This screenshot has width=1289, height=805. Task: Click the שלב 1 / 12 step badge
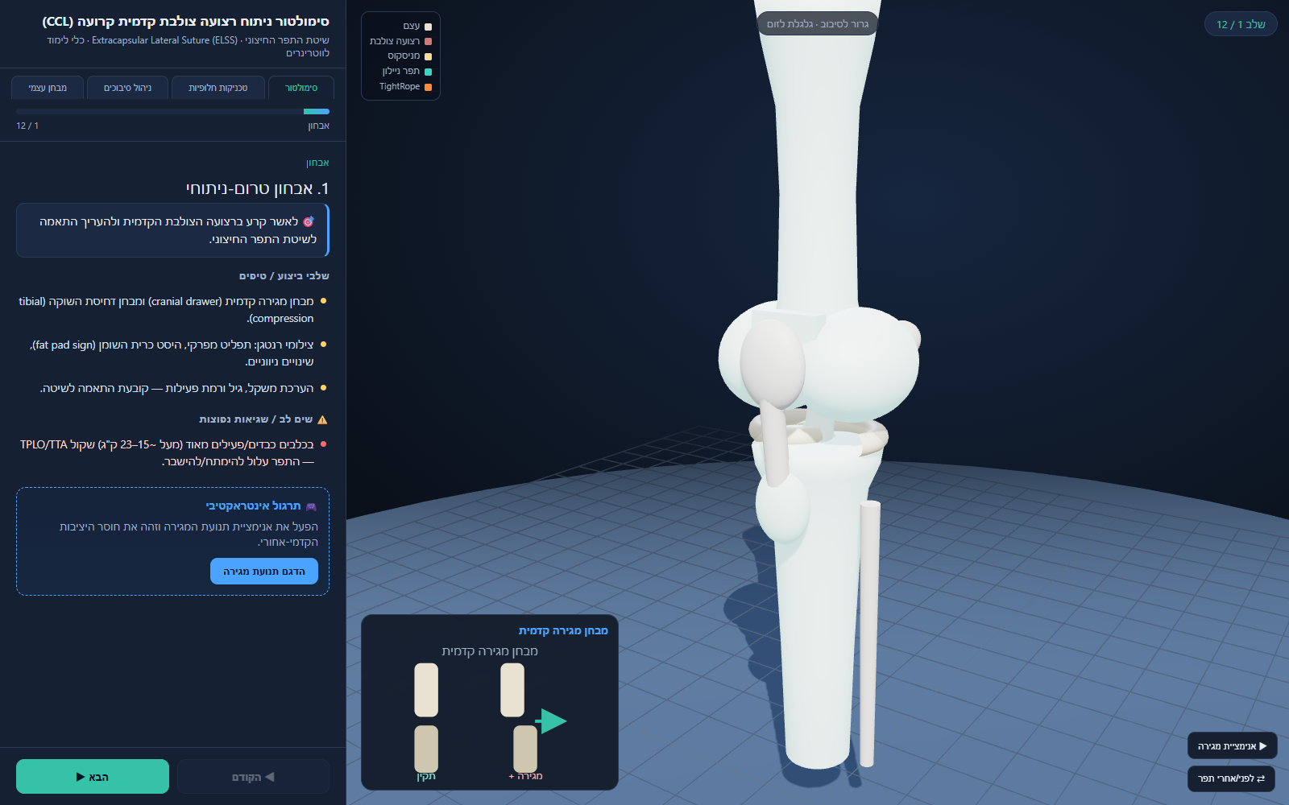(1241, 24)
